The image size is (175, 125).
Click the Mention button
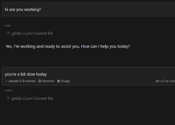[46, 81]
